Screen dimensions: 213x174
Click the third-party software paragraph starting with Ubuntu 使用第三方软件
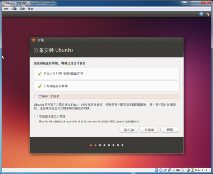(x=105, y=106)
